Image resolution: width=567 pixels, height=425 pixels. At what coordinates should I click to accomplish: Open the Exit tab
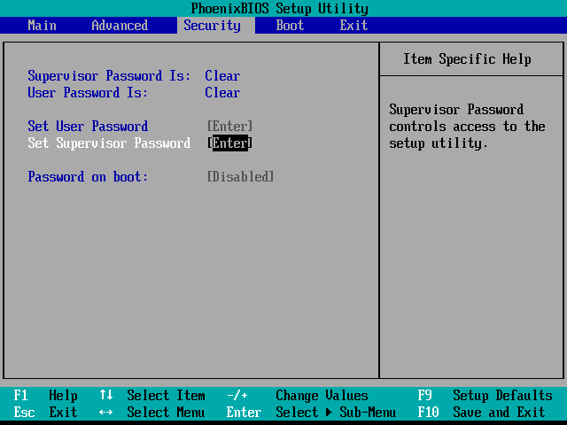tap(353, 26)
